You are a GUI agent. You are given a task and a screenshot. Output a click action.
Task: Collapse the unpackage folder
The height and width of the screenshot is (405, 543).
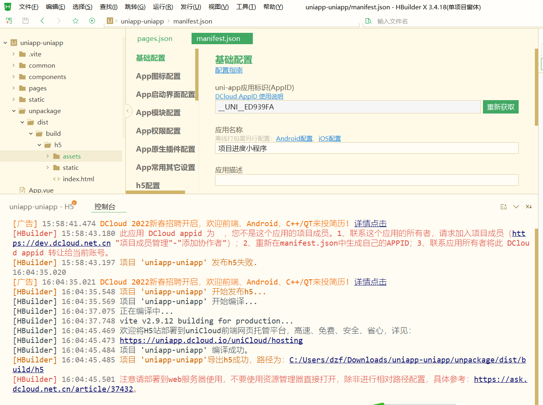(14, 111)
